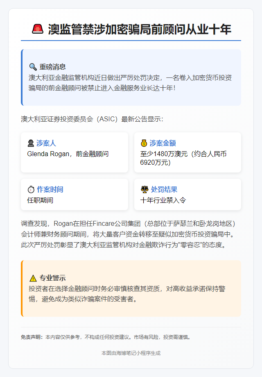Click the stopwatch icon next to 作案时间
The width and height of the screenshot is (262, 377).
pos(31,189)
